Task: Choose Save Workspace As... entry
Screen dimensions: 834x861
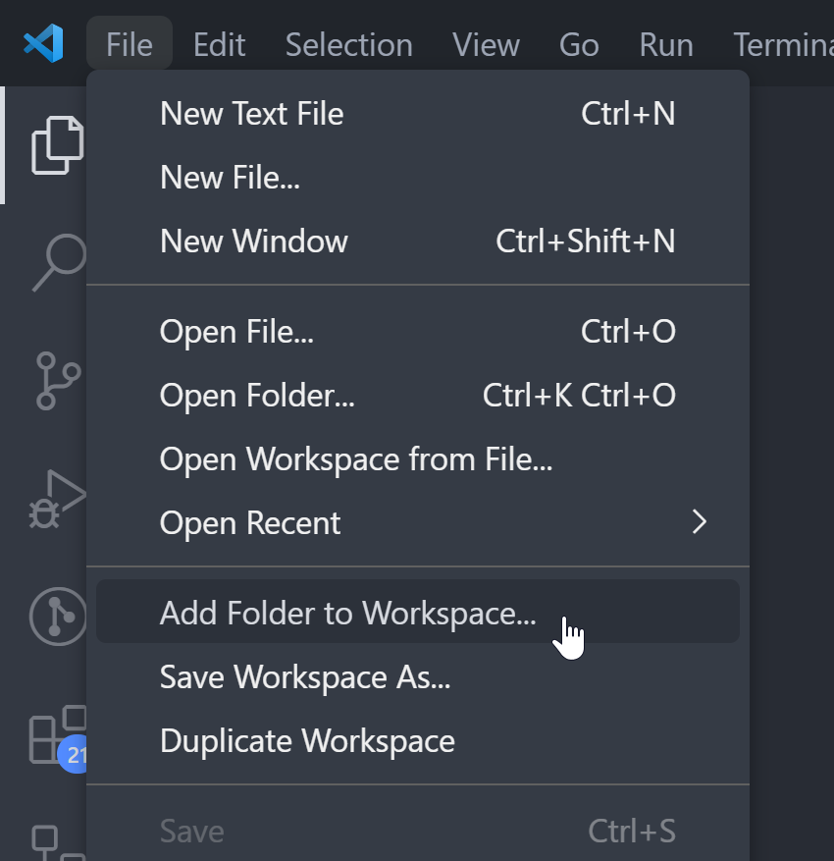Action: [305, 677]
